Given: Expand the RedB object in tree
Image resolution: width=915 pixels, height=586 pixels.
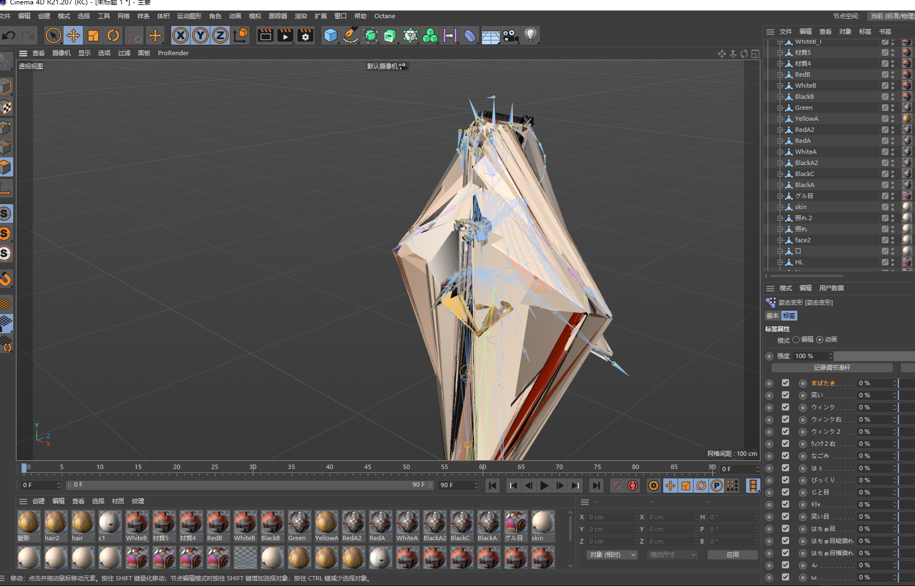Looking at the screenshot, I should point(780,74).
